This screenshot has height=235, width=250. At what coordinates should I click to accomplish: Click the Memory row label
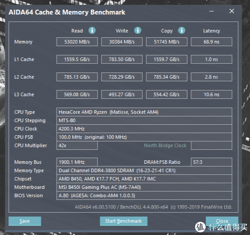(23, 42)
